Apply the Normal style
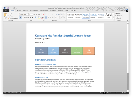Viewport: 132px width, 106px height. (71, 16)
